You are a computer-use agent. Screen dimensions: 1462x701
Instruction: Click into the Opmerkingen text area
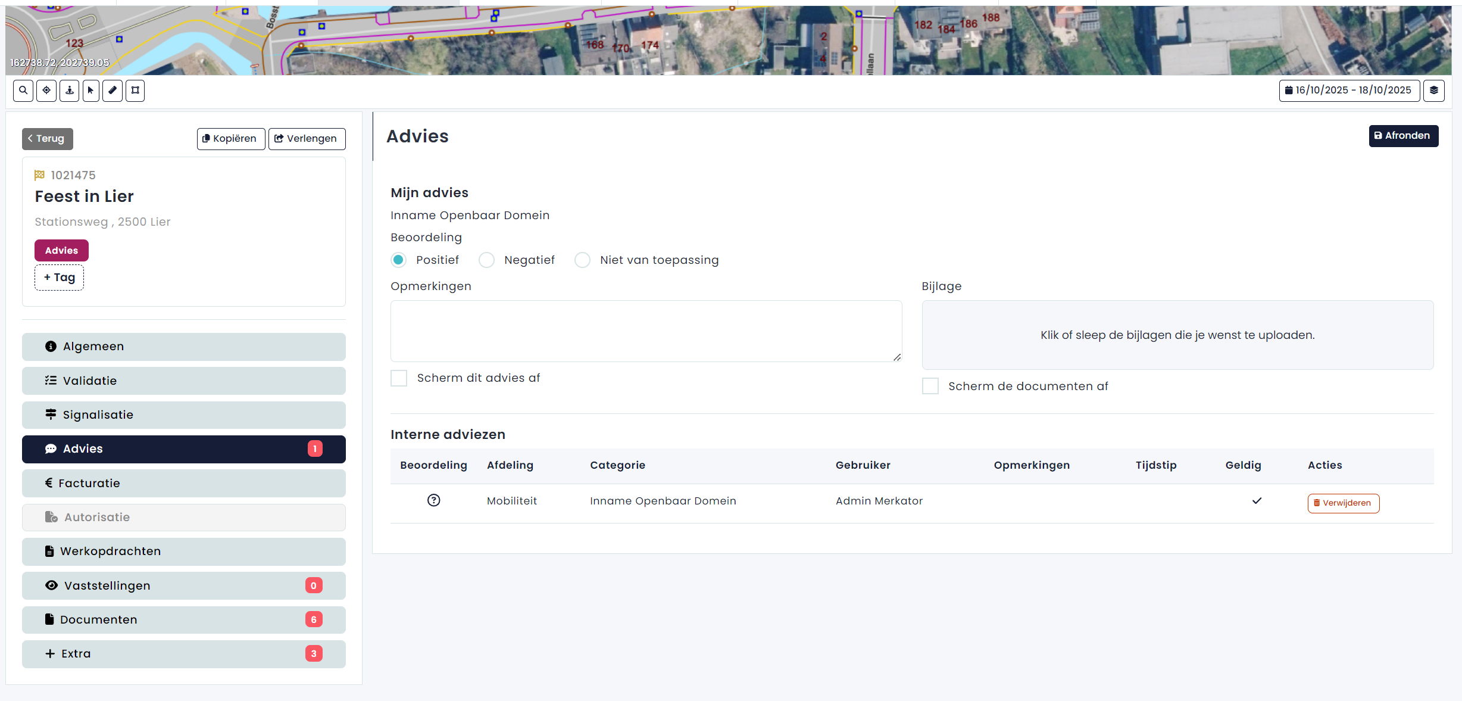[x=646, y=331]
